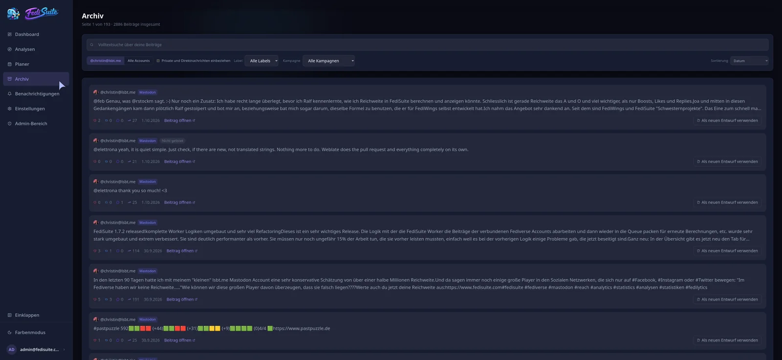Click the Mastodon badge on the #pastpuzzle post
This screenshot has width=782, height=360.
click(x=148, y=319)
